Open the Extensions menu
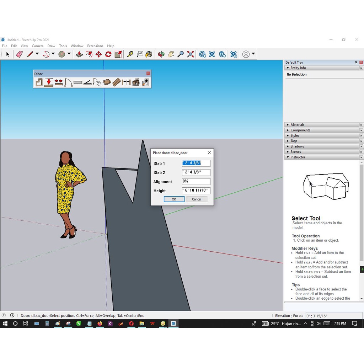364x364 pixels. [x=95, y=46]
